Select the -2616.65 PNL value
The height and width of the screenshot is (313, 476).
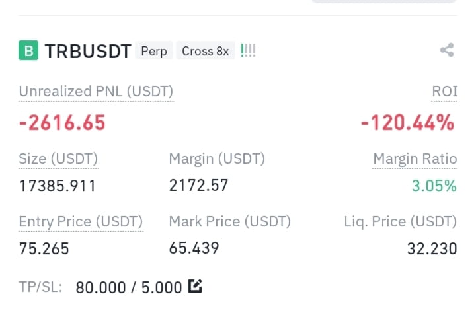pos(62,123)
